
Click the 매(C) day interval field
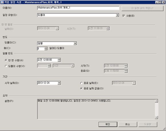pyautogui.click(x=41, y=48)
